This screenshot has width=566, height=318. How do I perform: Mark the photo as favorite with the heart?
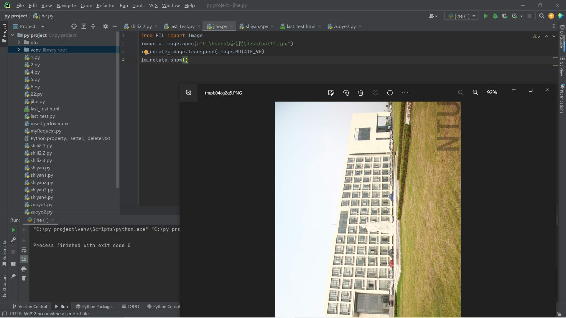(375, 93)
